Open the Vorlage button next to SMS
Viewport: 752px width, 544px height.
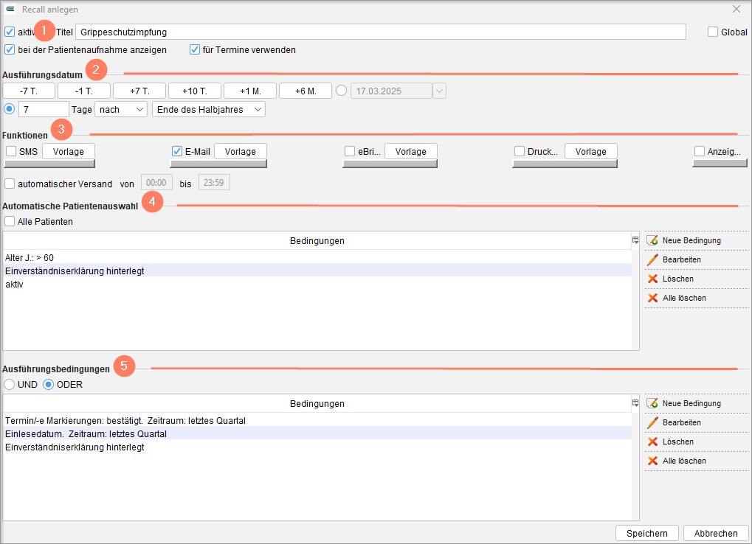click(69, 151)
